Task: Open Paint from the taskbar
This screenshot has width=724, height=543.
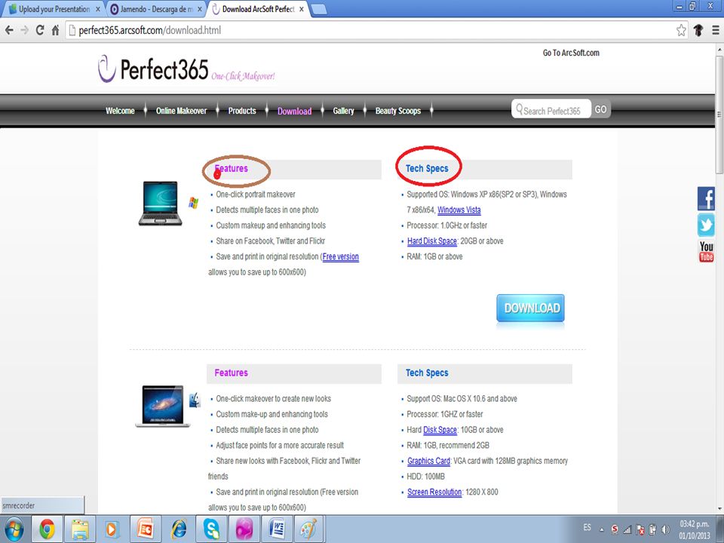Action: click(309, 529)
